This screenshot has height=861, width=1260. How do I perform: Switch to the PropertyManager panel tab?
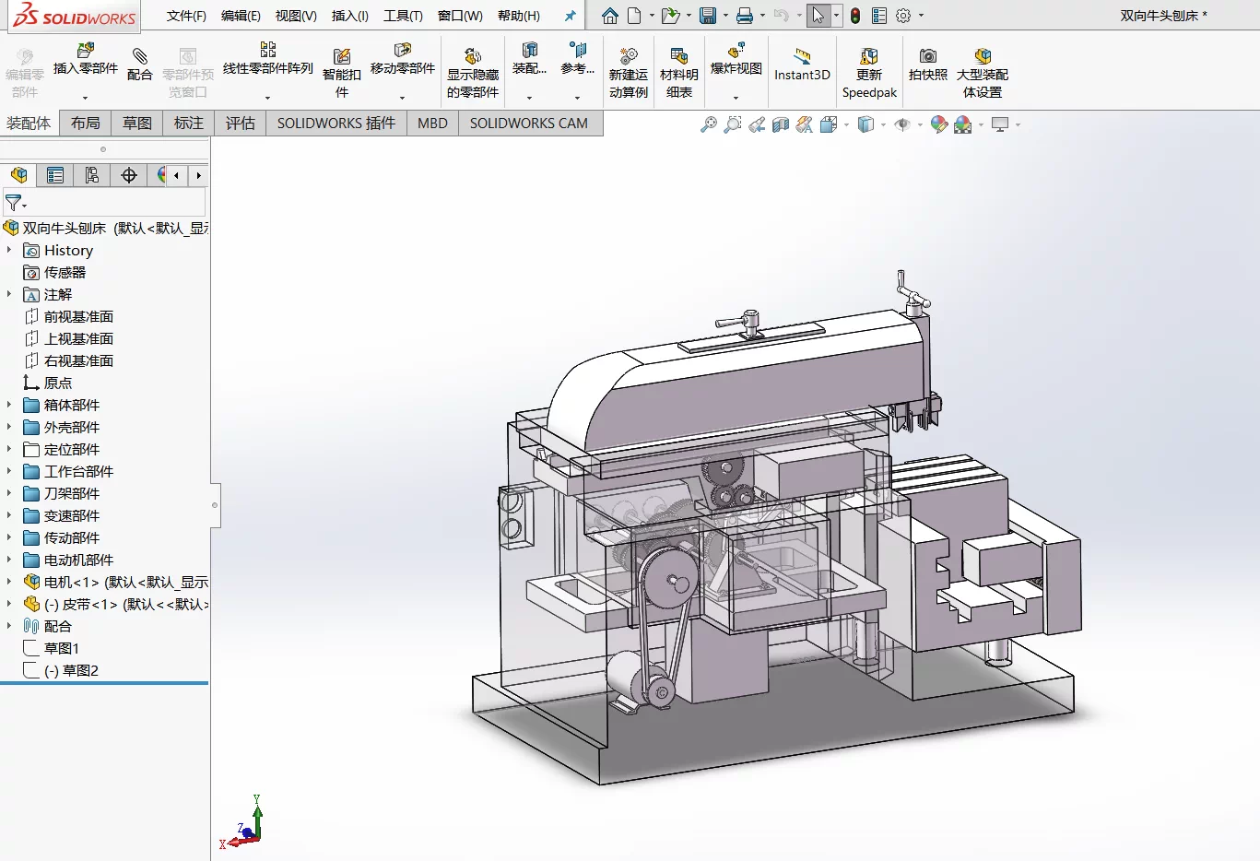click(x=55, y=175)
